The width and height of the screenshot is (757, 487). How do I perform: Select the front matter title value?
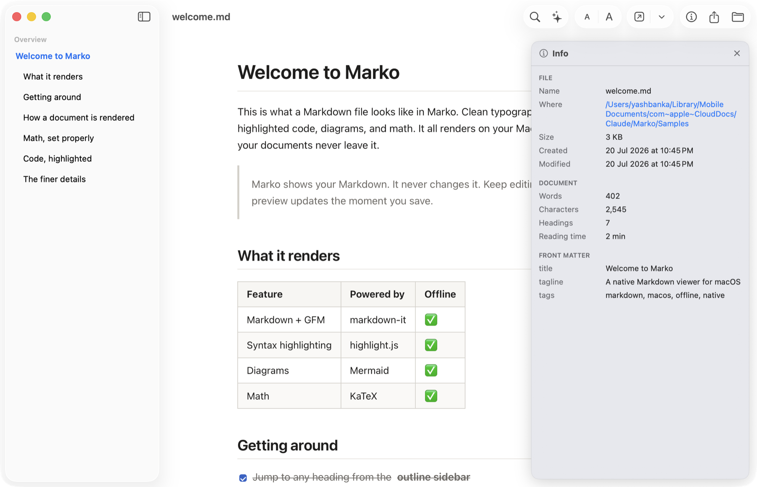pos(639,268)
